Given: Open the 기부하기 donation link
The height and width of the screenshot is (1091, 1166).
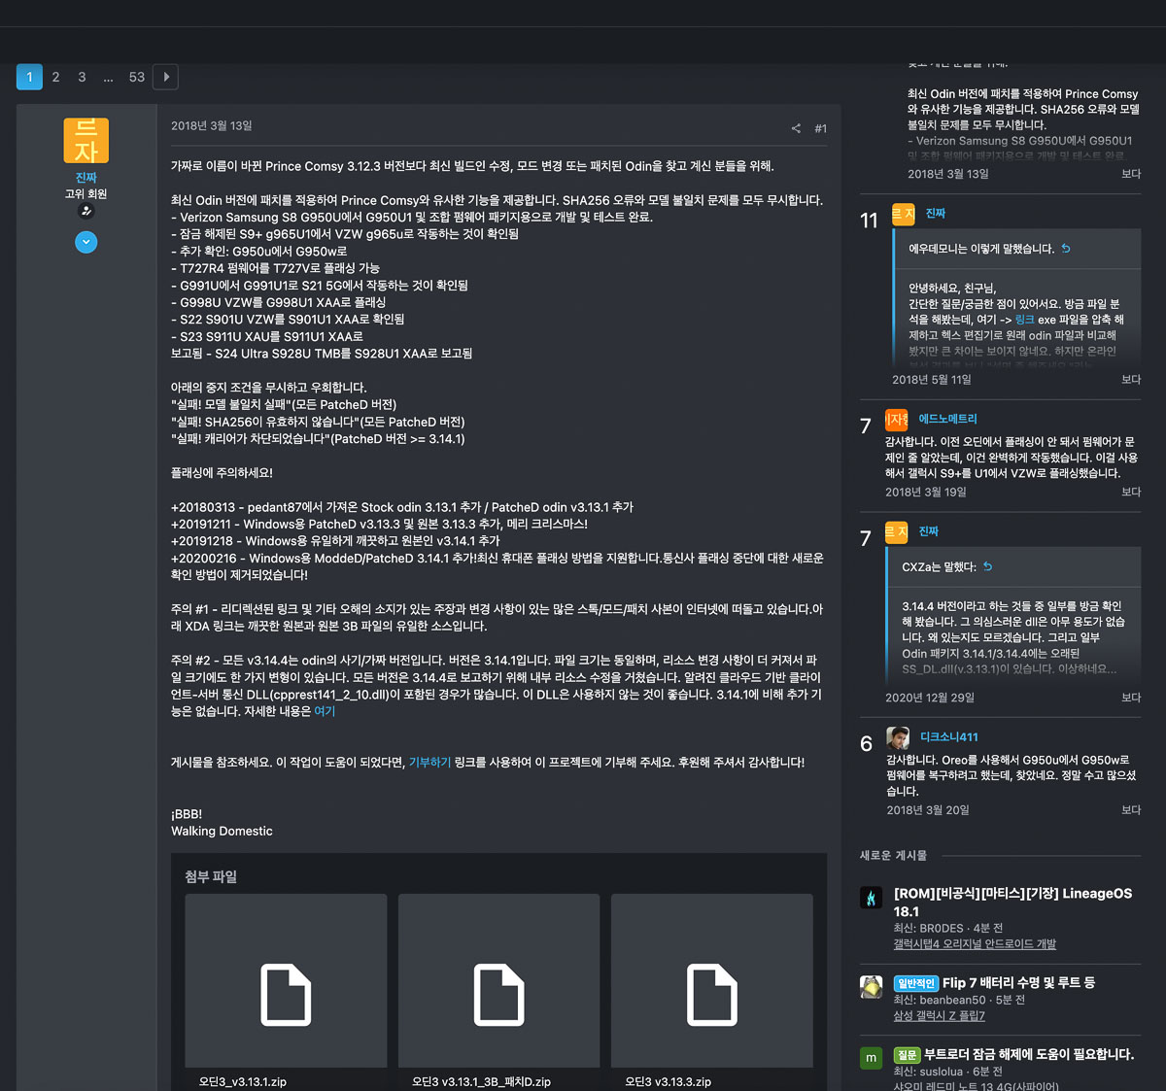Looking at the screenshot, I should coord(429,763).
